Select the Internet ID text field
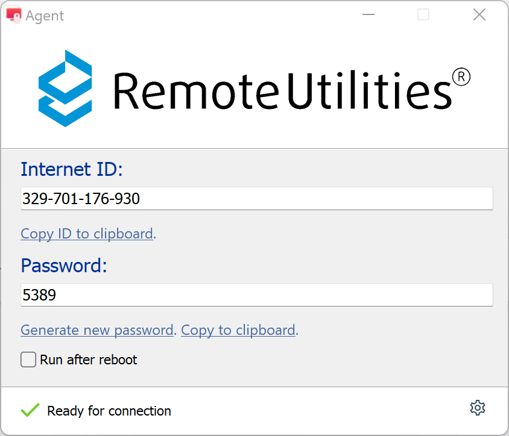This screenshot has width=509, height=436. [x=256, y=198]
